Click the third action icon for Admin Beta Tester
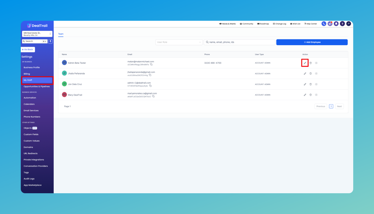374x214 pixels. [316, 63]
